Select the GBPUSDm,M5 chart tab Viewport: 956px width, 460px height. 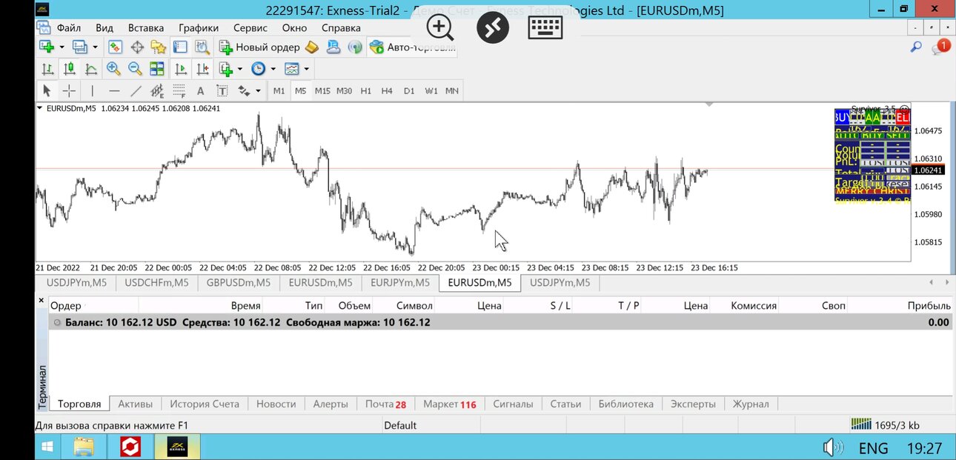tap(239, 282)
